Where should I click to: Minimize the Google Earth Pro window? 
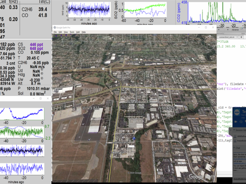[x=199, y=27]
